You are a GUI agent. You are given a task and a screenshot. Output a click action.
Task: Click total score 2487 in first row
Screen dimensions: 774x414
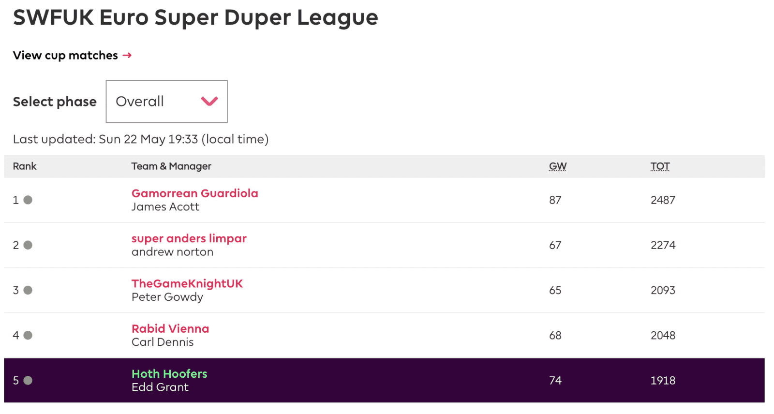click(663, 200)
